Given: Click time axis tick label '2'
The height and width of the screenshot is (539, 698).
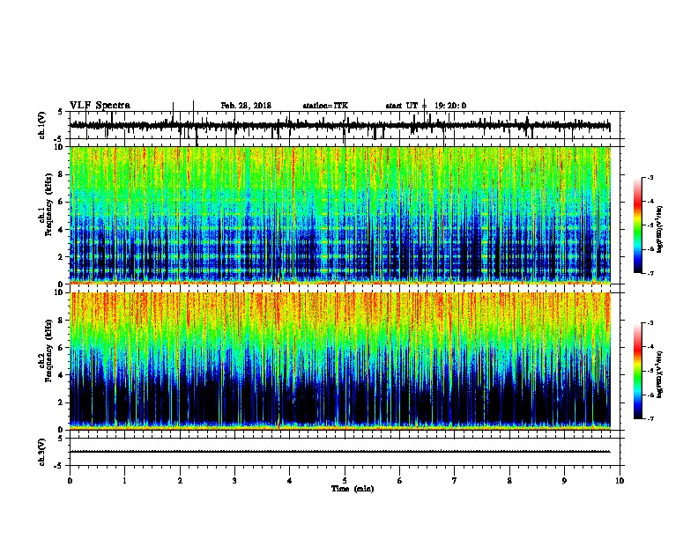Looking at the screenshot, I should coord(180,481).
